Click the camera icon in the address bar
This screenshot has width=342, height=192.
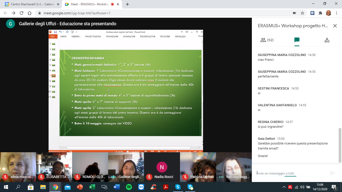pos(294,13)
